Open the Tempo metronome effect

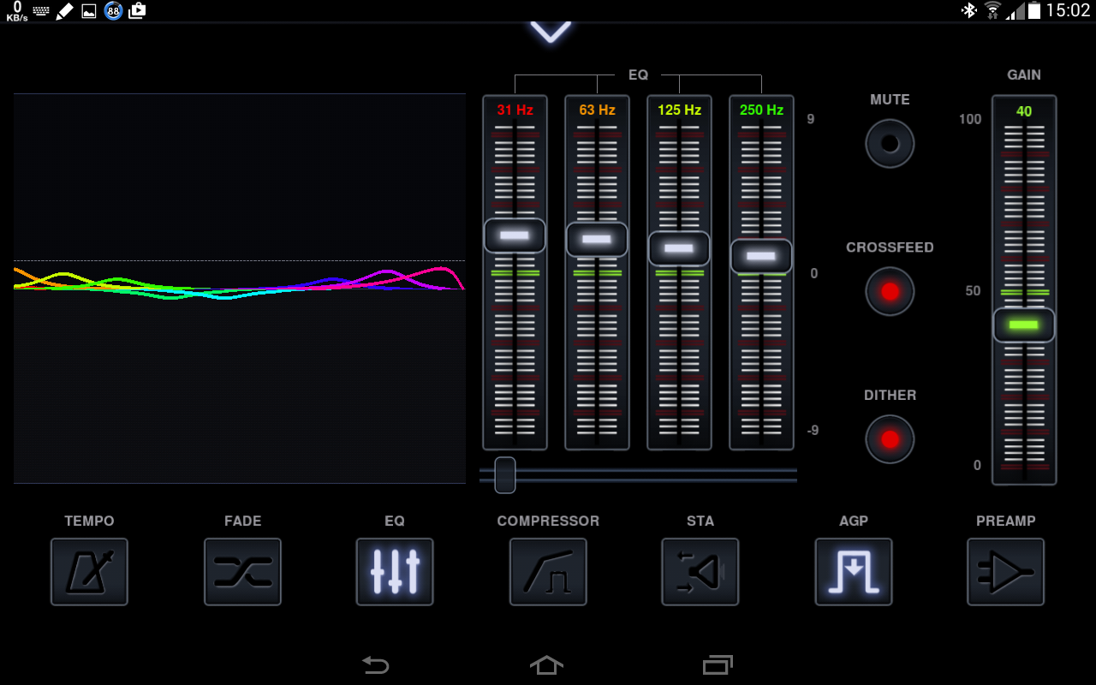[x=89, y=571]
